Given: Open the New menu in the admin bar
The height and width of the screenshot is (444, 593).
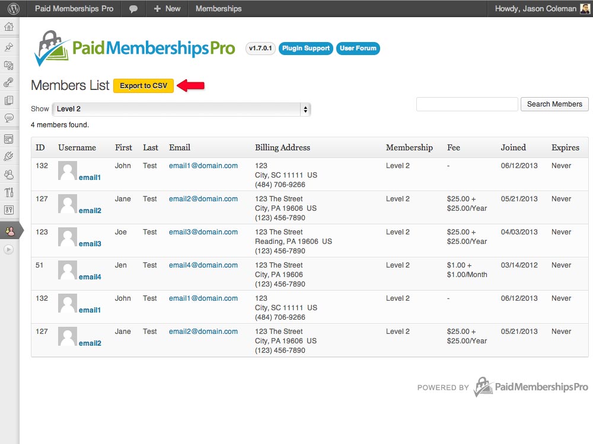Looking at the screenshot, I should [x=167, y=8].
